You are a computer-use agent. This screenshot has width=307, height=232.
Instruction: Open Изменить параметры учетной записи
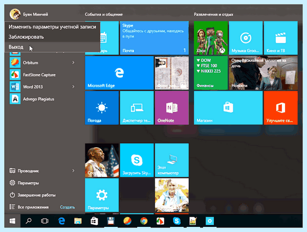(x=53, y=27)
